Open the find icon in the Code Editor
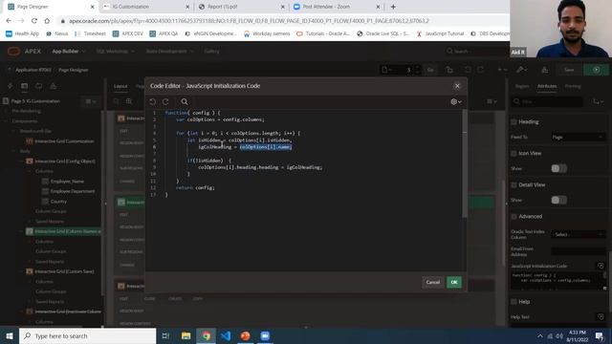 (x=185, y=102)
